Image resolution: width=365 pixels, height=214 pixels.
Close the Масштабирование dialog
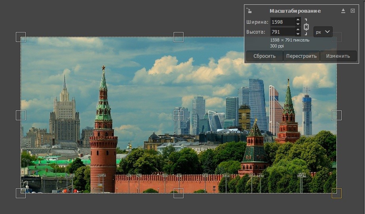[x=353, y=11]
